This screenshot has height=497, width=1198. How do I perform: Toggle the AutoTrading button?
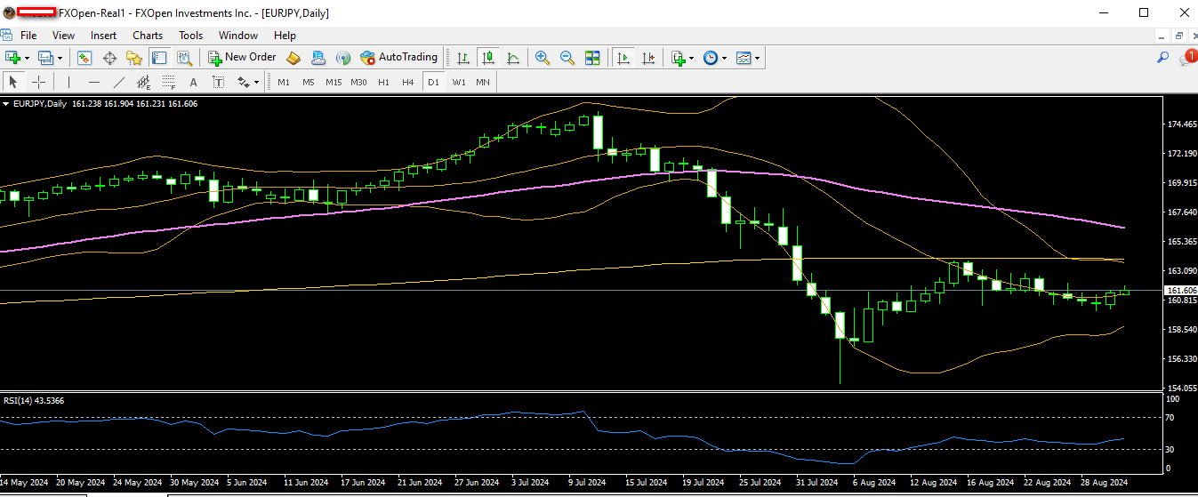point(398,57)
